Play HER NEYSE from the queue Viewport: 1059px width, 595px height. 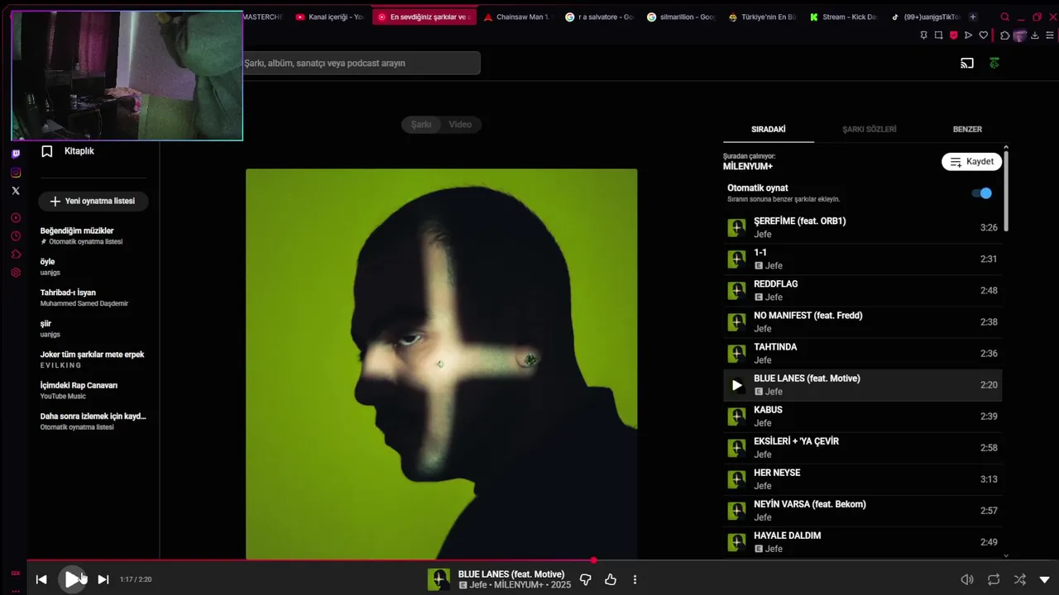point(862,478)
